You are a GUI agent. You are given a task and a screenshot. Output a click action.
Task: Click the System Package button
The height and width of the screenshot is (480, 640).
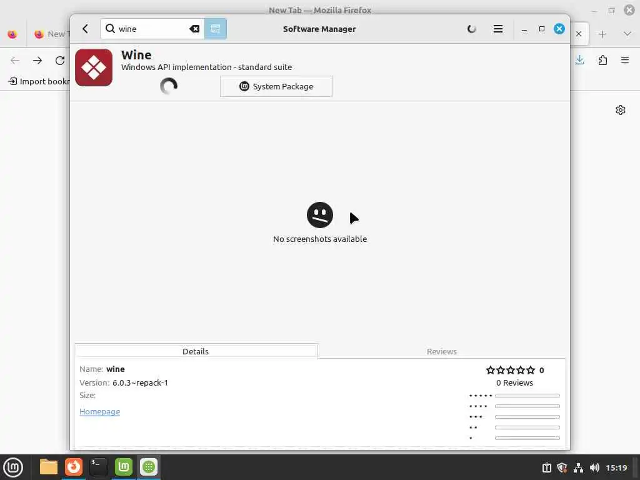(x=276, y=86)
